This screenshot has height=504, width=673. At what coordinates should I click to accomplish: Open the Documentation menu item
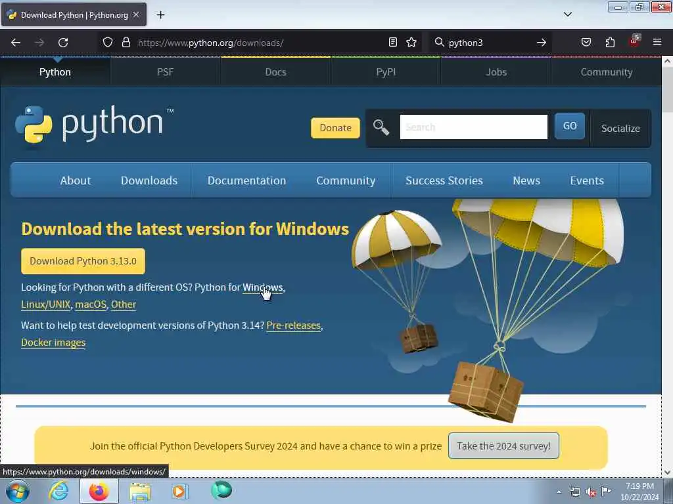(x=246, y=180)
